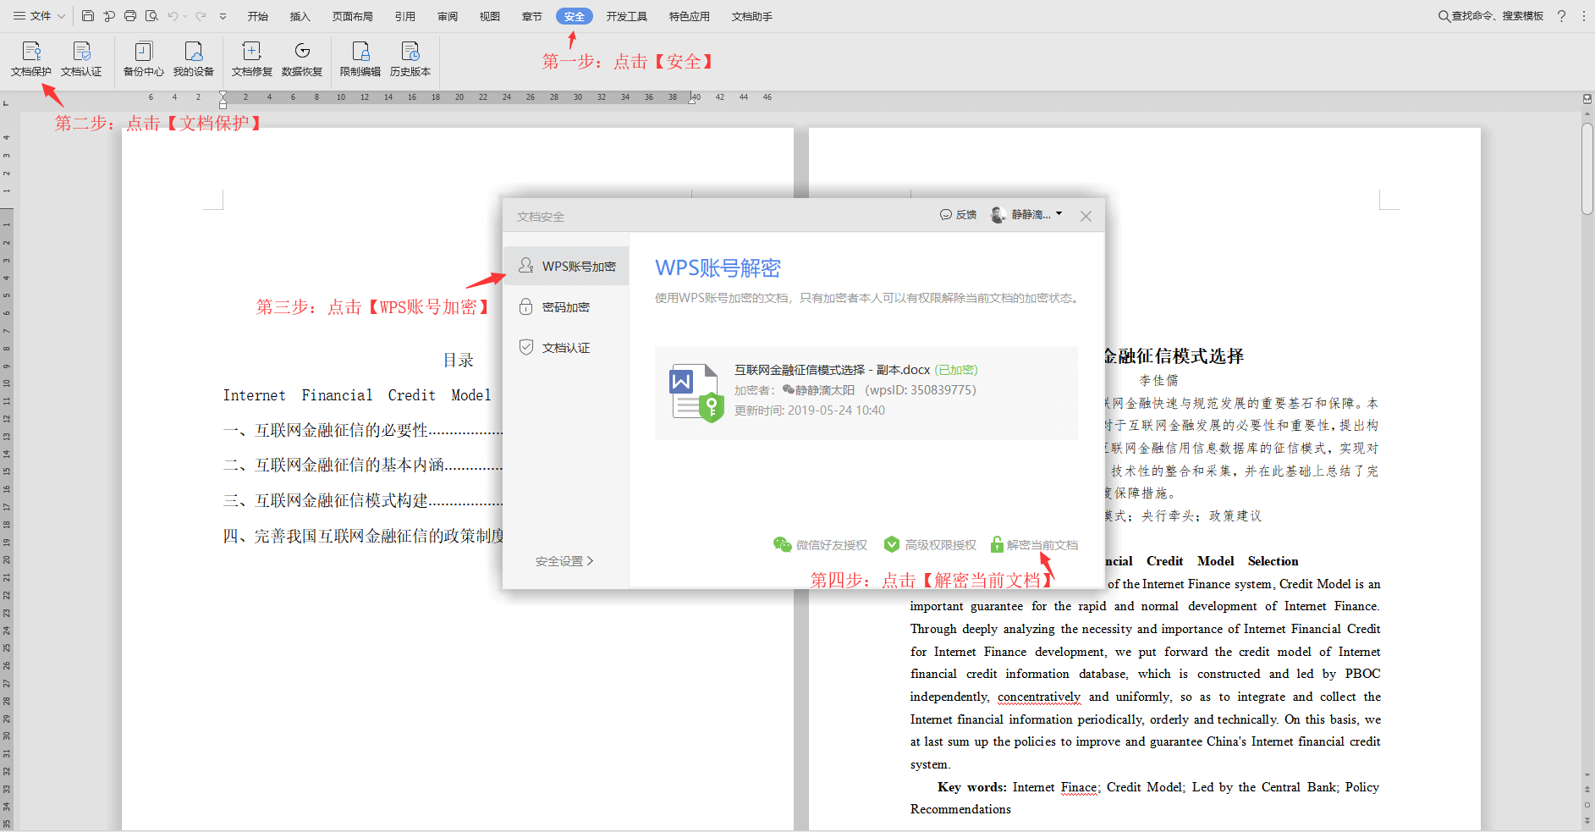Open the 文档保护 document protection tool
The width and height of the screenshot is (1595, 832).
click(31, 59)
